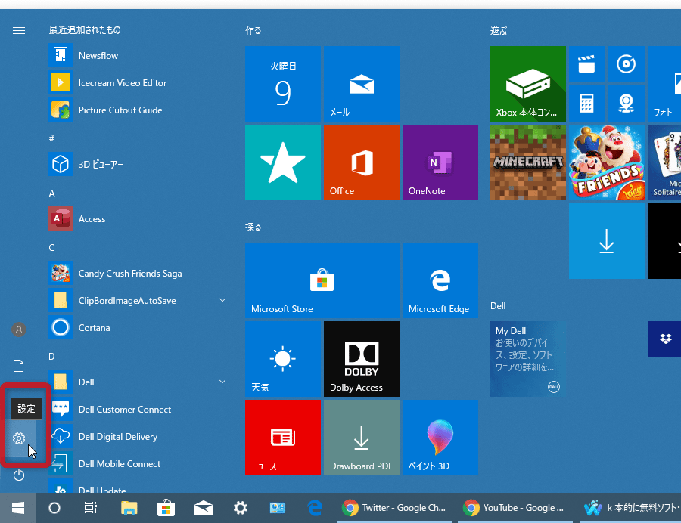The width and height of the screenshot is (681, 523).
Task: Open the green Xbox 本体コン... tile
Action: coord(527,84)
